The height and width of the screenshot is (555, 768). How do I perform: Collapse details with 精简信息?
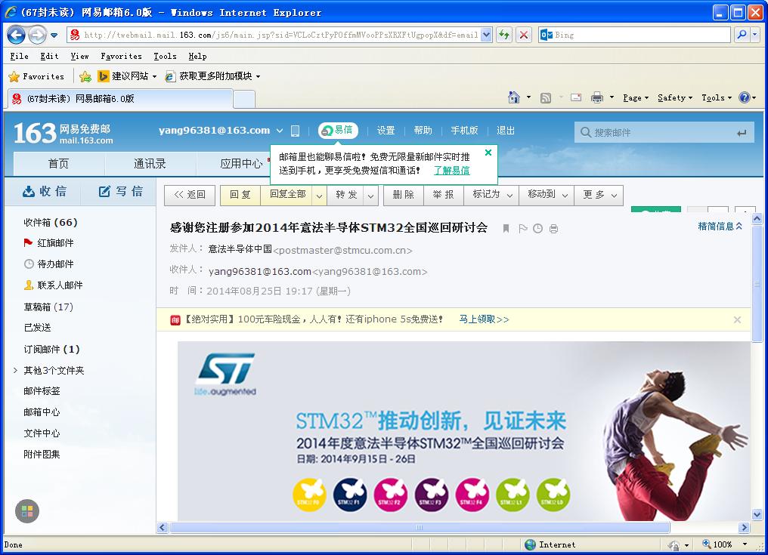click(720, 226)
